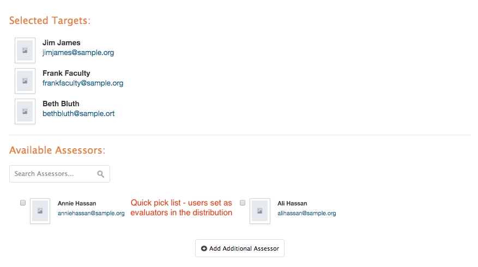This screenshot has height=267, width=478.
Task: Tick the checkbox beside Annie Hassan
Action: pyautogui.click(x=23, y=203)
